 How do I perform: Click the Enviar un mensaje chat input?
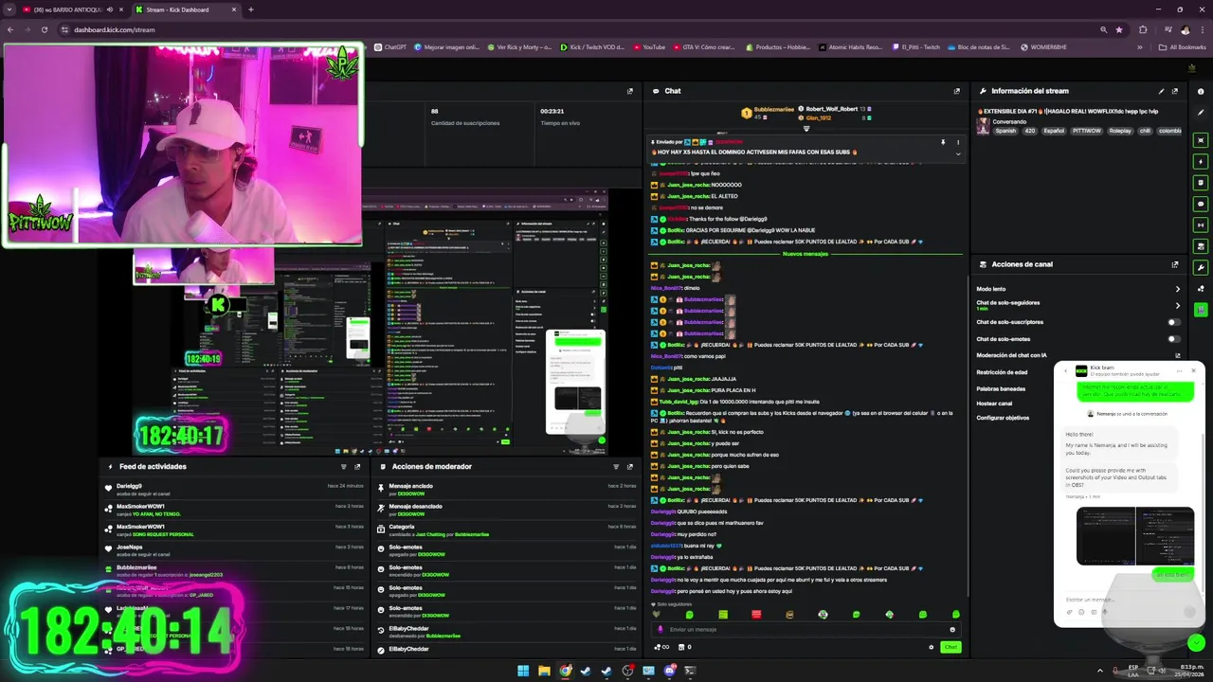(x=806, y=629)
